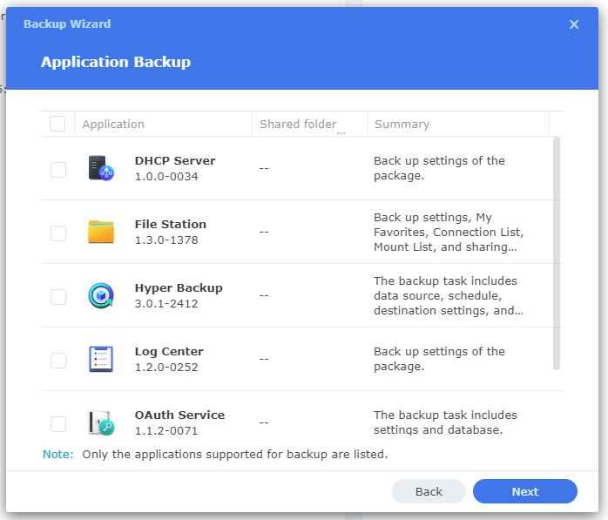Proceed with the Next button
Image resolution: width=608 pixels, height=520 pixels.
525,491
